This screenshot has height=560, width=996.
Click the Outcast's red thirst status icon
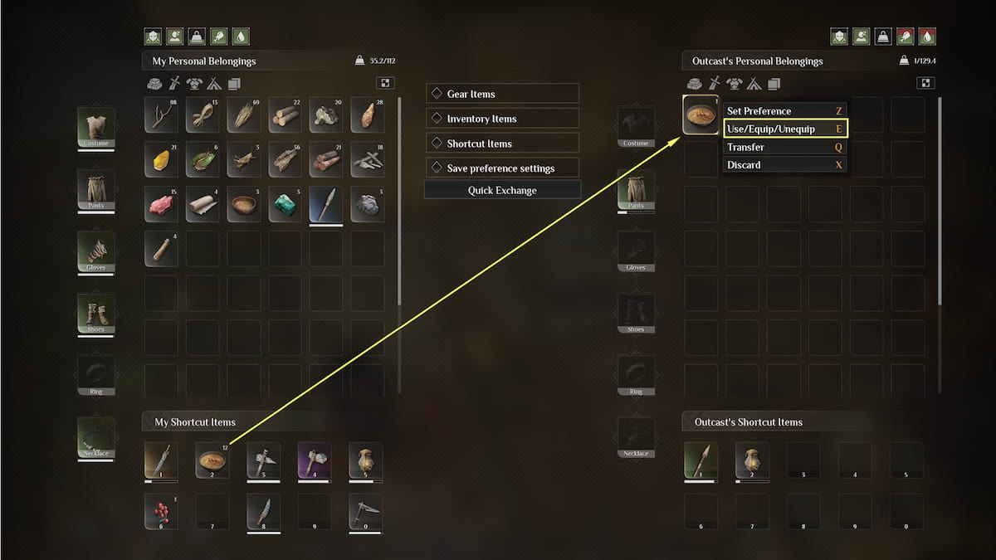(x=926, y=37)
